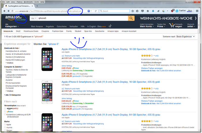Image resolution: width=202 pixels, height=133 pixels.
Task: Click the Amazon search magnifier button
Action: pyautogui.click(x=131, y=18)
